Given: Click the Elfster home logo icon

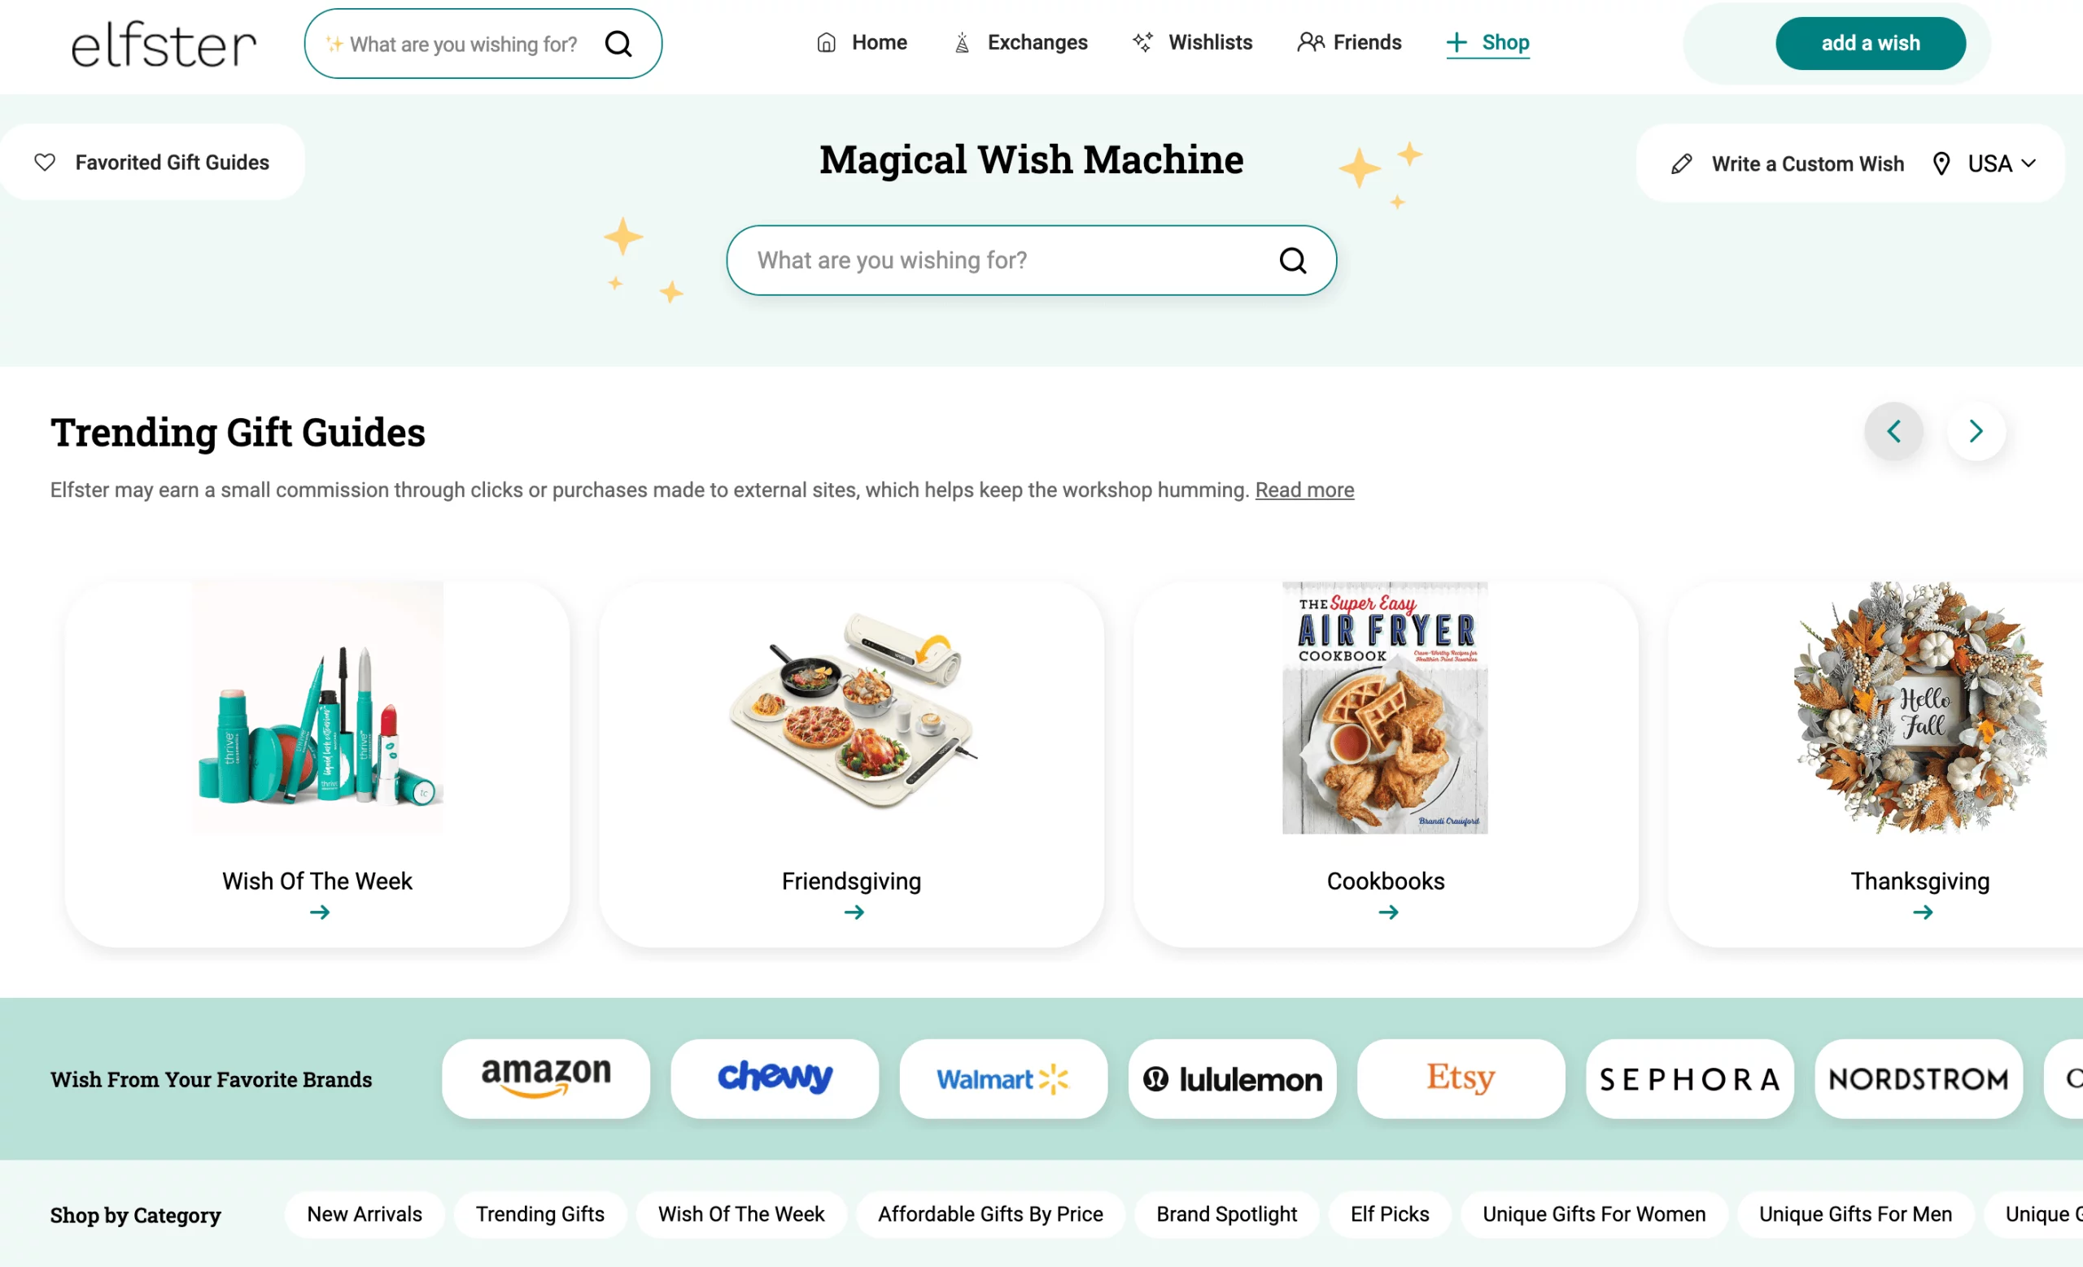Looking at the screenshot, I should (x=164, y=41).
